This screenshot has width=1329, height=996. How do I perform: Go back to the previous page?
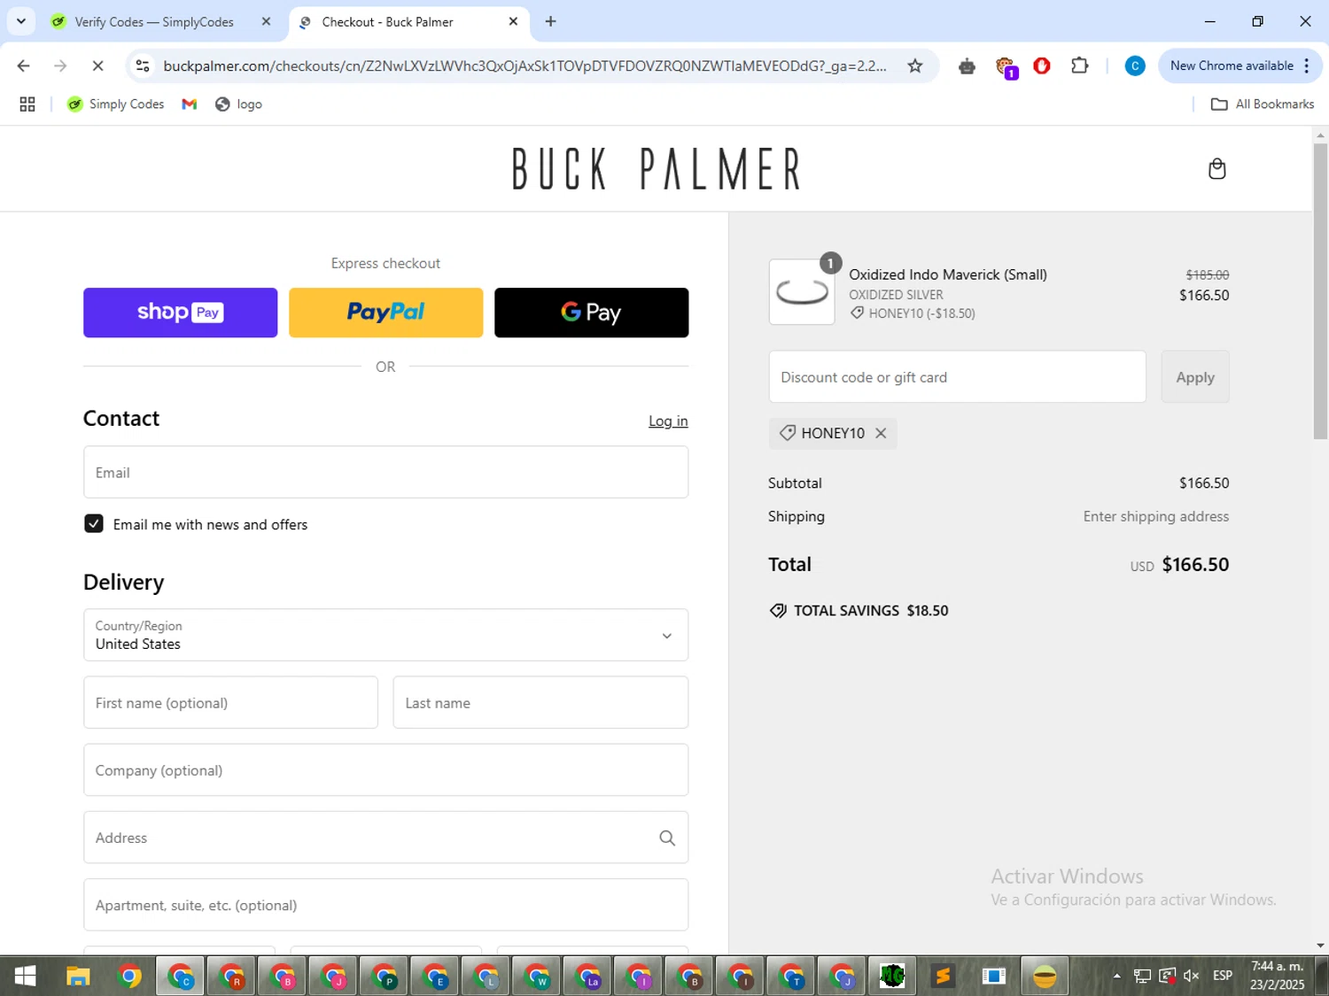point(24,66)
